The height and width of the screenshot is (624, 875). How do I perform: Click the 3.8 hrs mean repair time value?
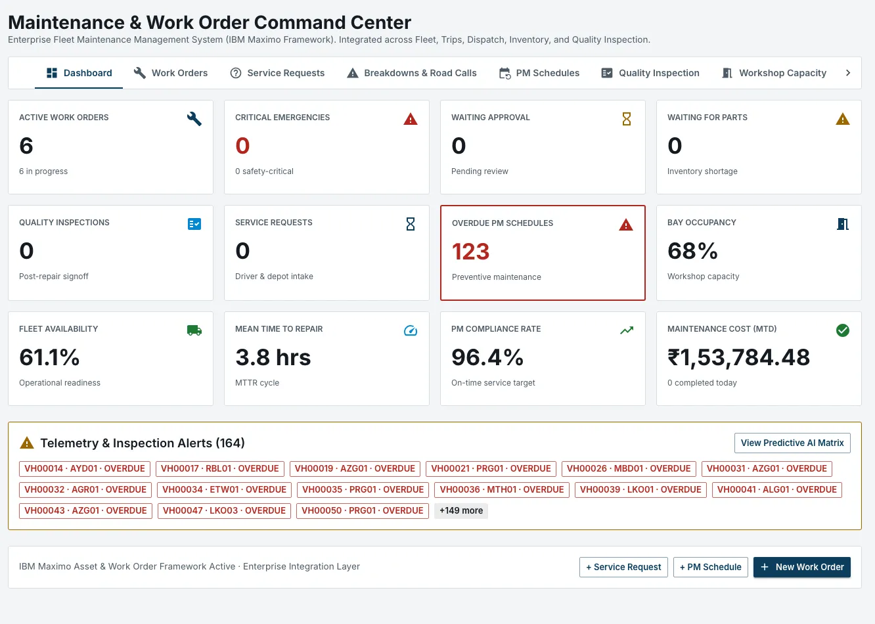(x=273, y=357)
